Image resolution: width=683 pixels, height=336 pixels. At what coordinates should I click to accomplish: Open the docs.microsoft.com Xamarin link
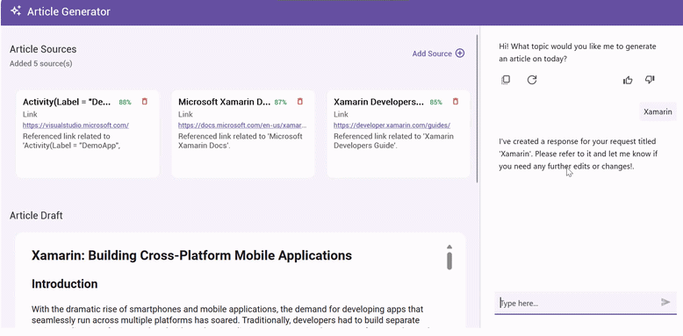coord(242,125)
